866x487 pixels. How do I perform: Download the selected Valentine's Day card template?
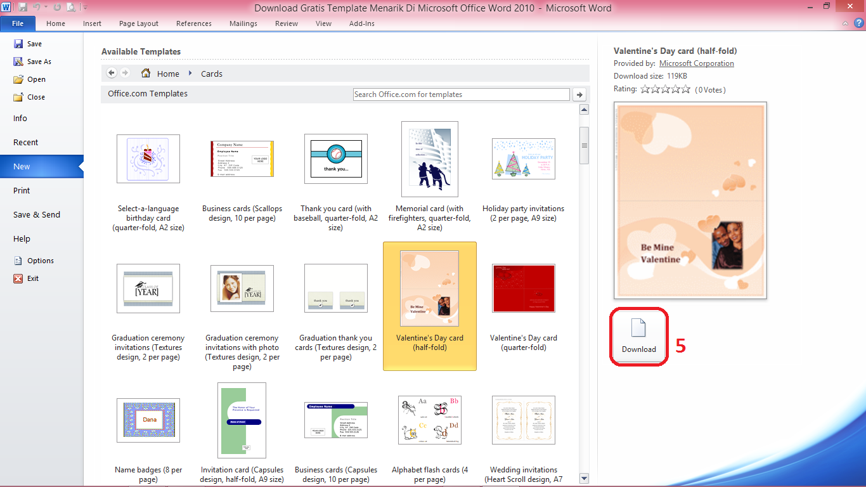click(638, 336)
